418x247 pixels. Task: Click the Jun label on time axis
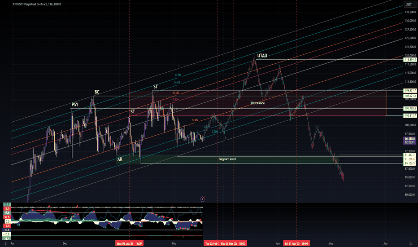pos(385,243)
